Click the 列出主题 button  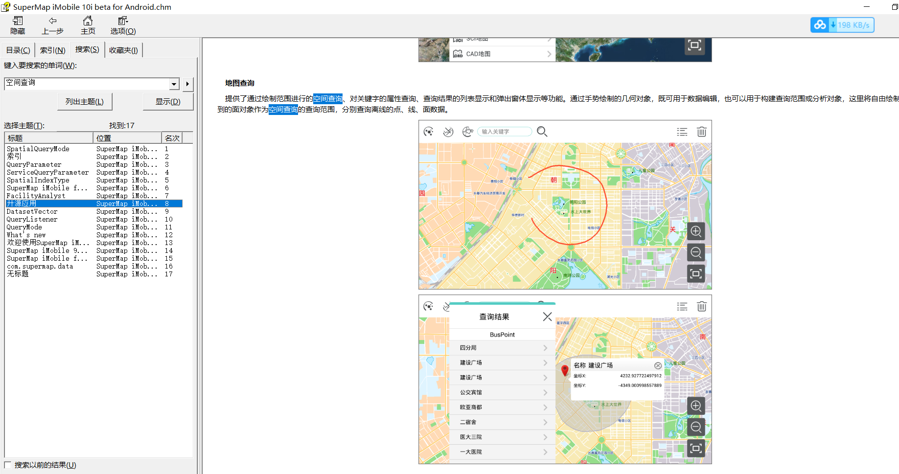coord(85,102)
